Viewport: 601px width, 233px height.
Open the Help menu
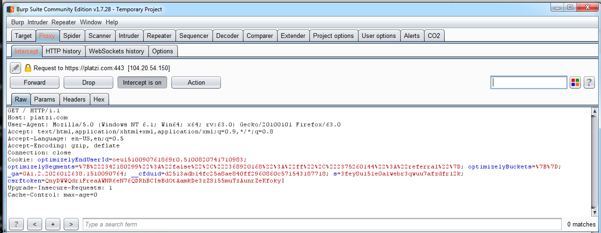pos(112,22)
